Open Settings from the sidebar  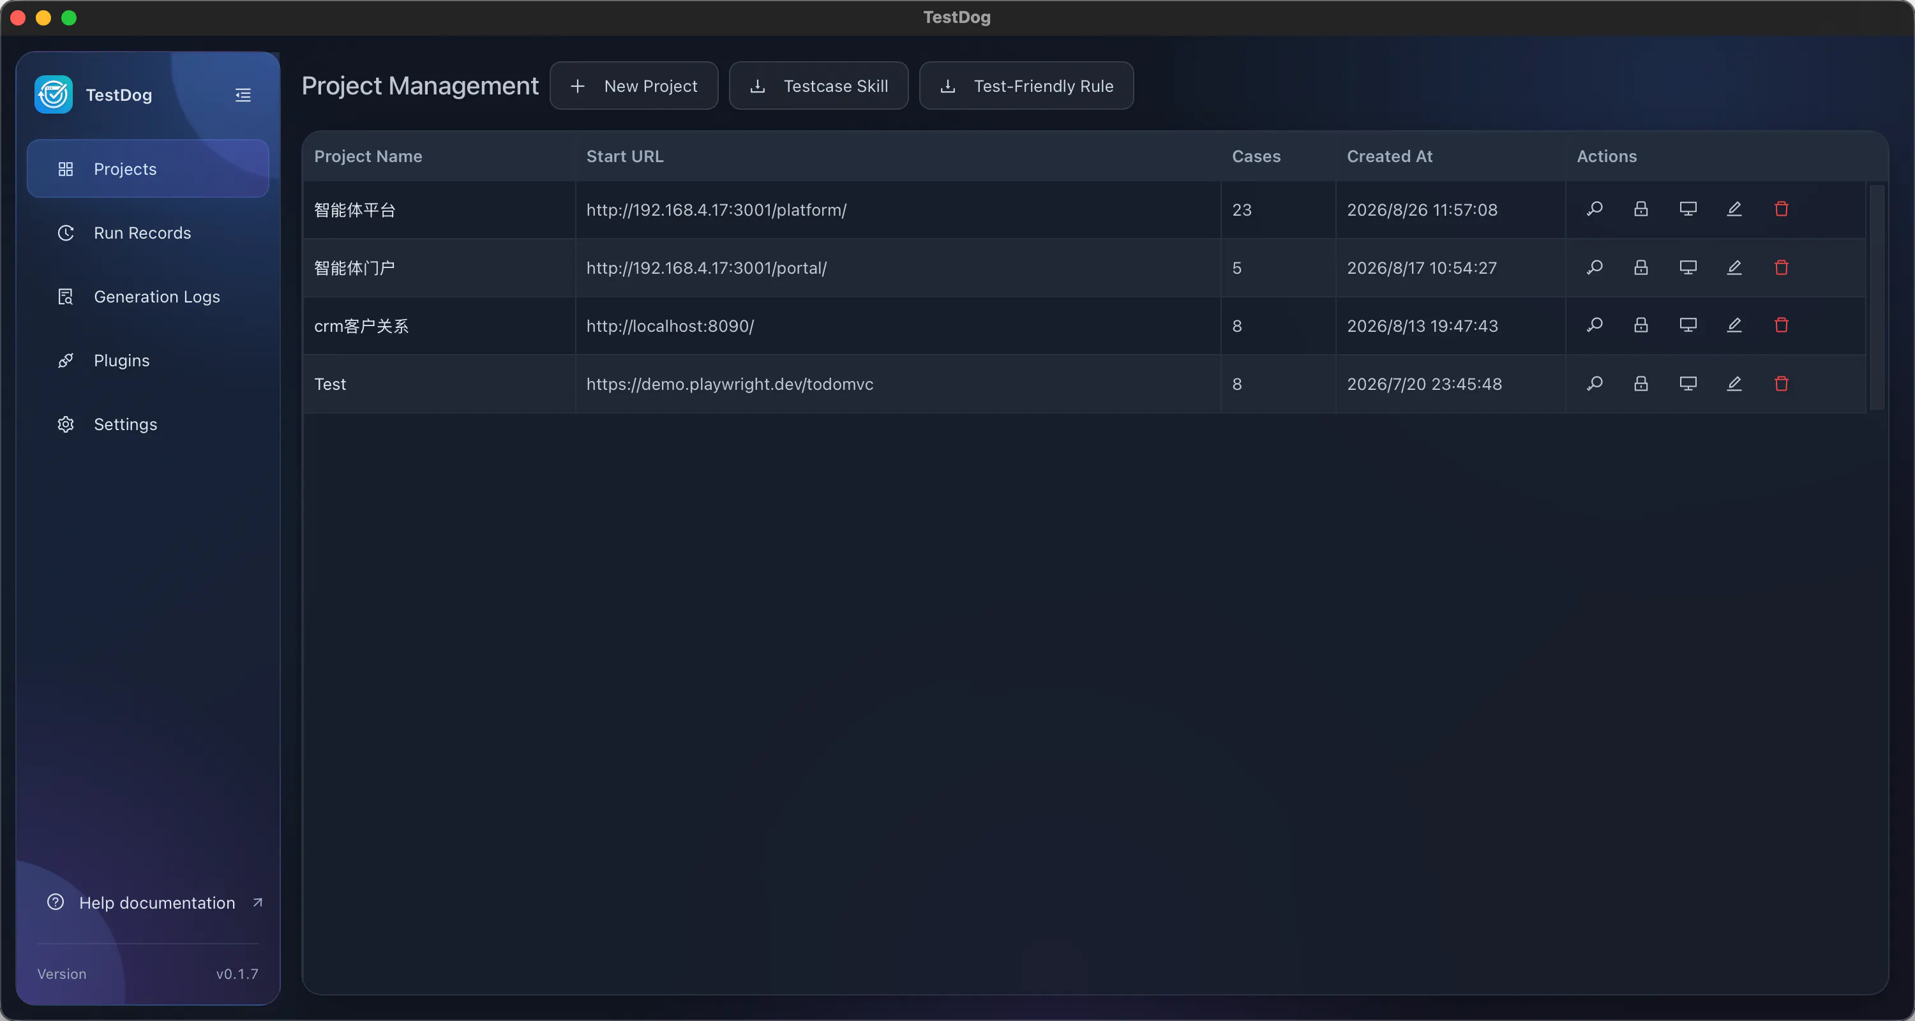[148, 424]
